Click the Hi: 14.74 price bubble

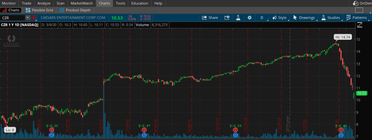[343, 37]
